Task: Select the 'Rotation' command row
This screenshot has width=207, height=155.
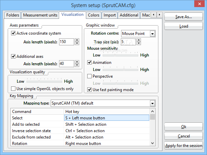Action: 37,143
